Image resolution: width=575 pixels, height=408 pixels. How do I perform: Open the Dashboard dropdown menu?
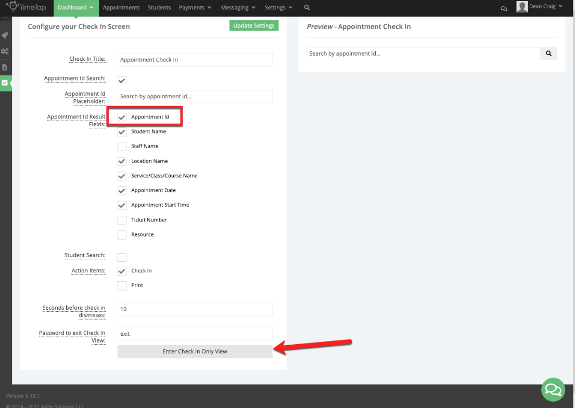[75, 7]
